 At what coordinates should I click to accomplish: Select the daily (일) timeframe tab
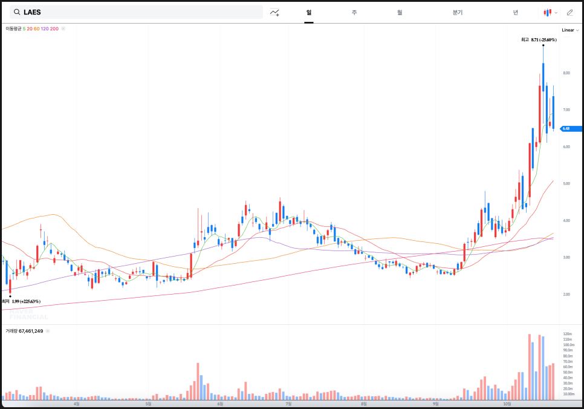[309, 12]
